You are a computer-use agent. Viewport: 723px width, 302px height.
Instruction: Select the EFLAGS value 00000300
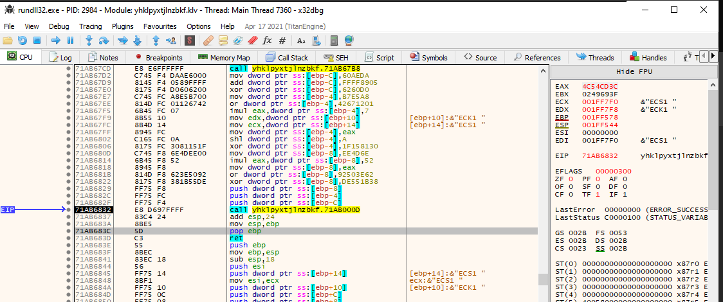click(x=615, y=172)
